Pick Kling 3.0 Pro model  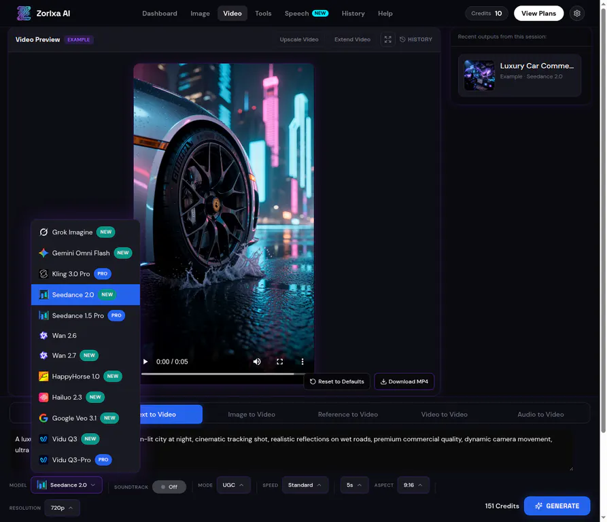(x=86, y=274)
